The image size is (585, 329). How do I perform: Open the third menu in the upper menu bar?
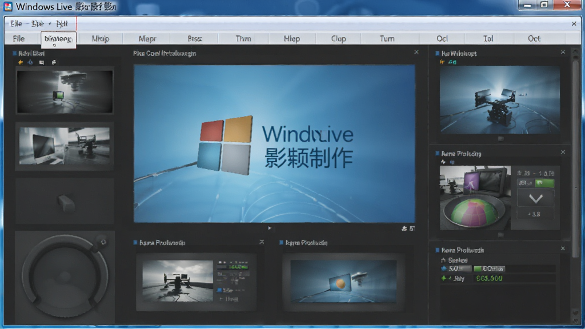pyautogui.click(x=62, y=23)
